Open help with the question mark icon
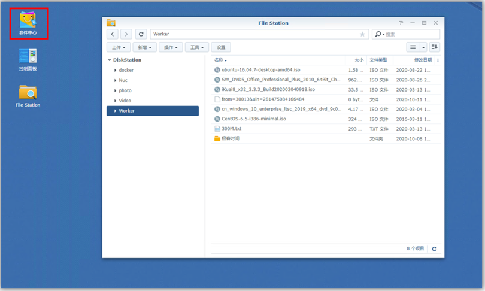 [401, 23]
